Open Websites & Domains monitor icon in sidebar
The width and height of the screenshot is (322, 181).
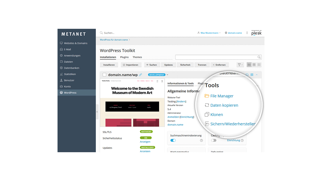(61, 43)
